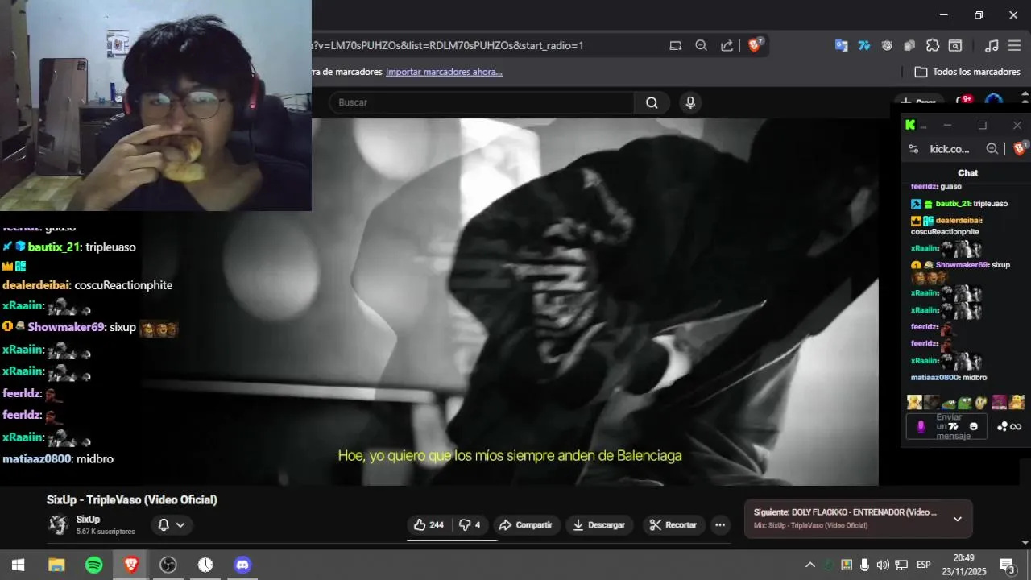Open subscription bell notification dropdown
Screen dimensions: 1031x580
(x=172, y=525)
